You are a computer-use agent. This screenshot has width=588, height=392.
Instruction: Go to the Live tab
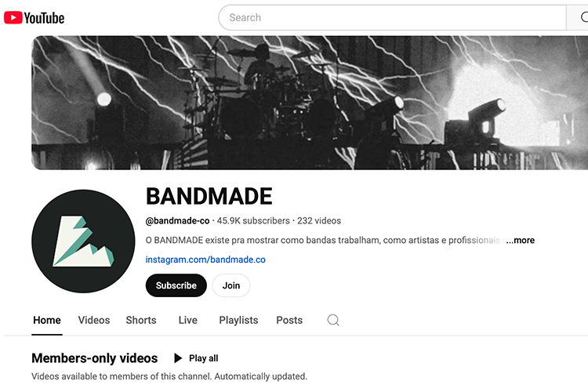pos(188,320)
